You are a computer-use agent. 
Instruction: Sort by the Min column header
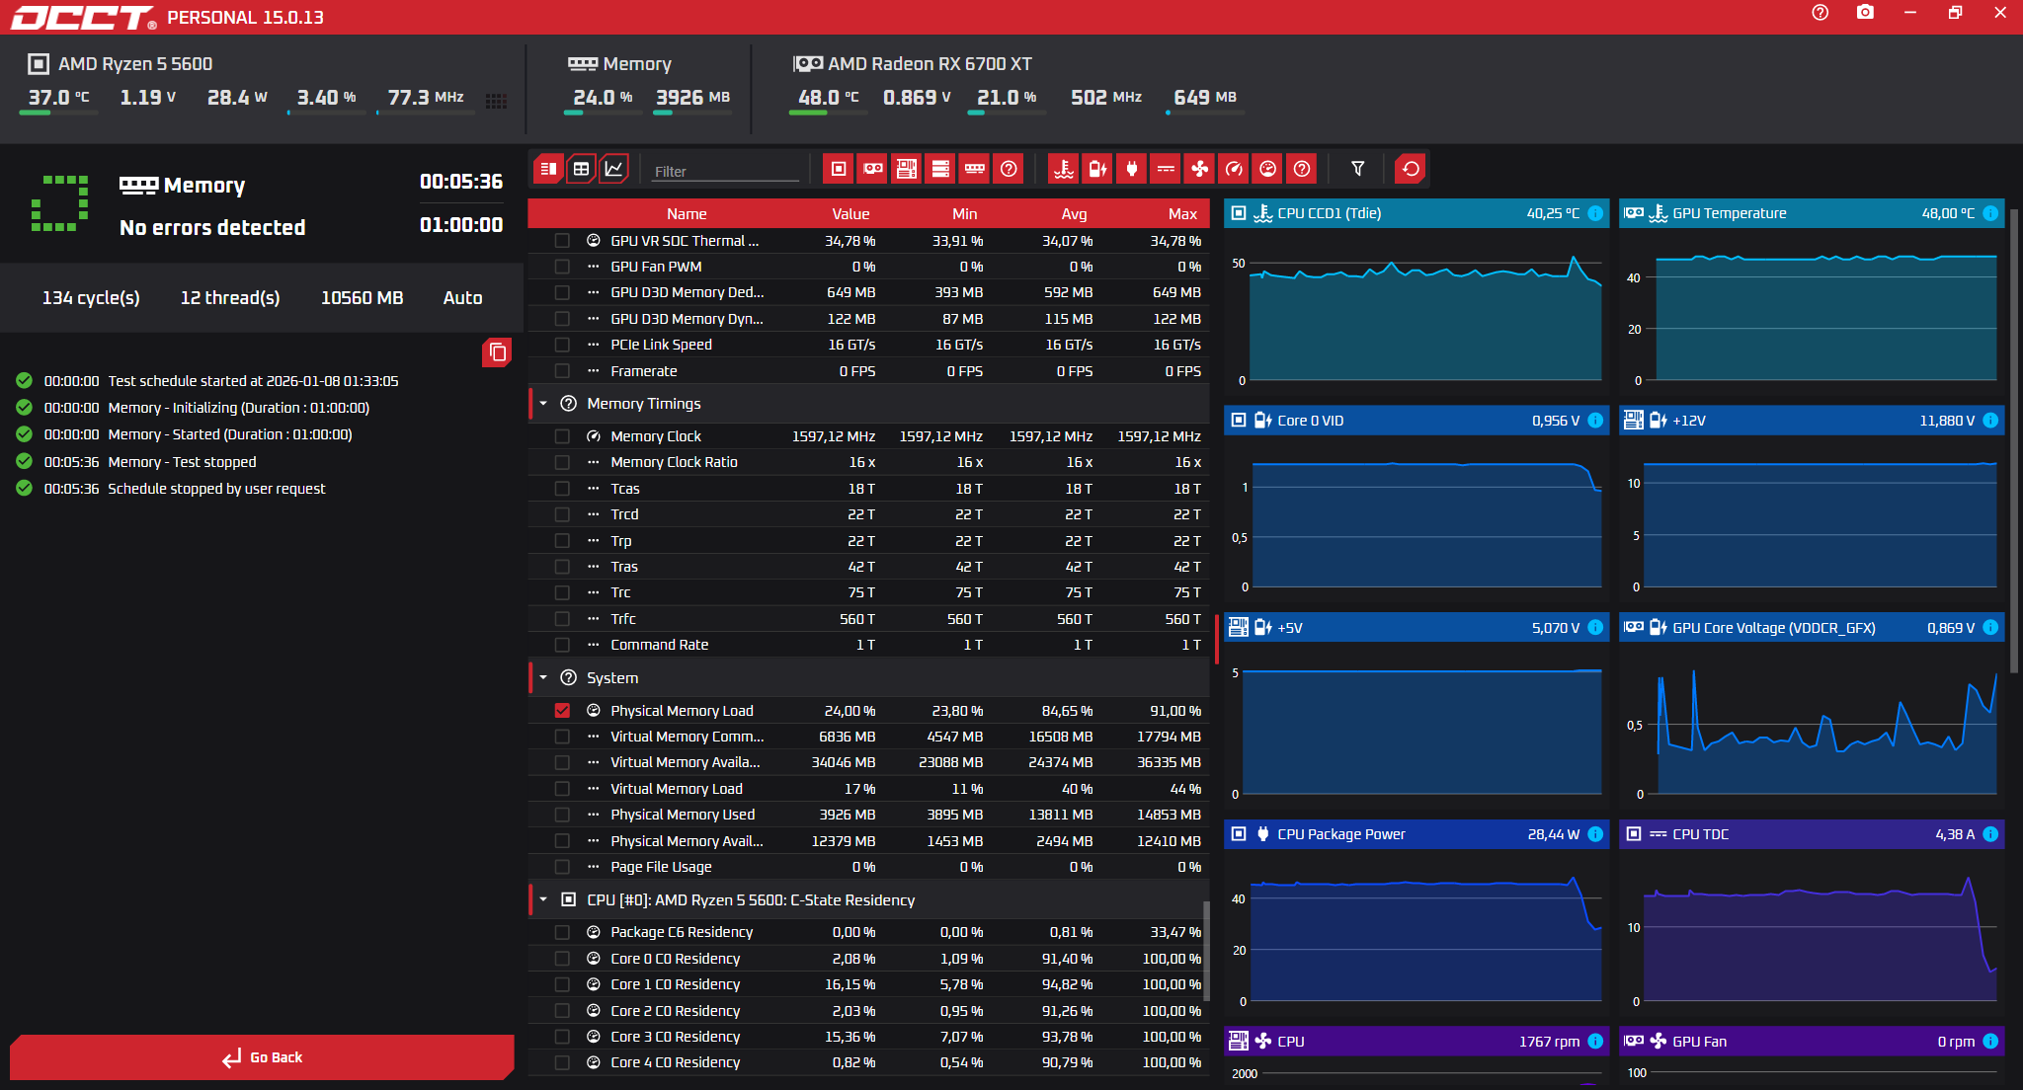coord(965,214)
